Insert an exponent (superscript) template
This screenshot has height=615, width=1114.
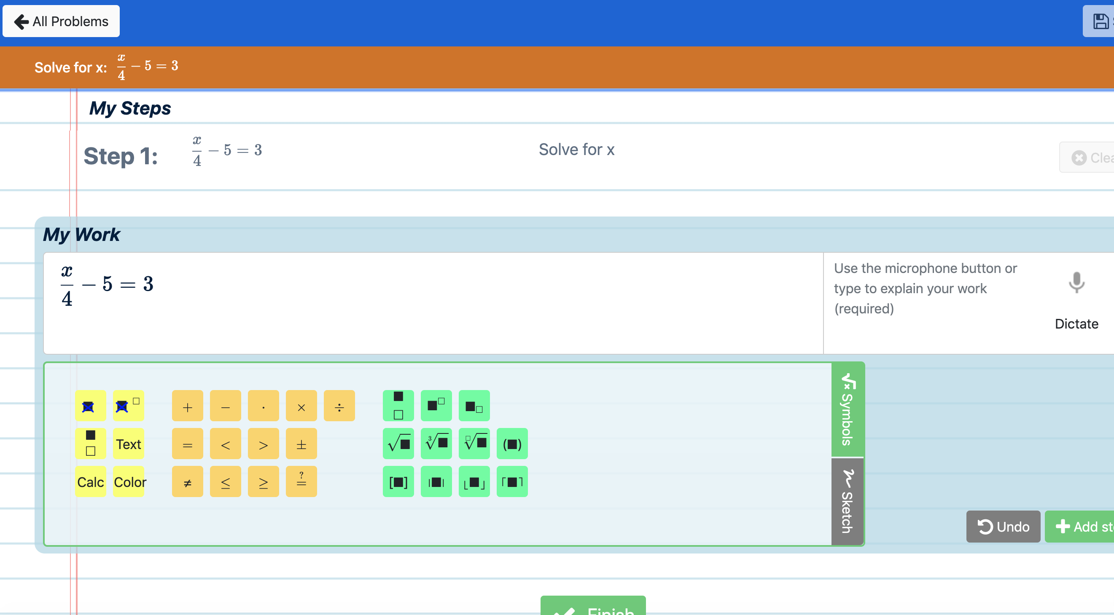pos(436,406)
